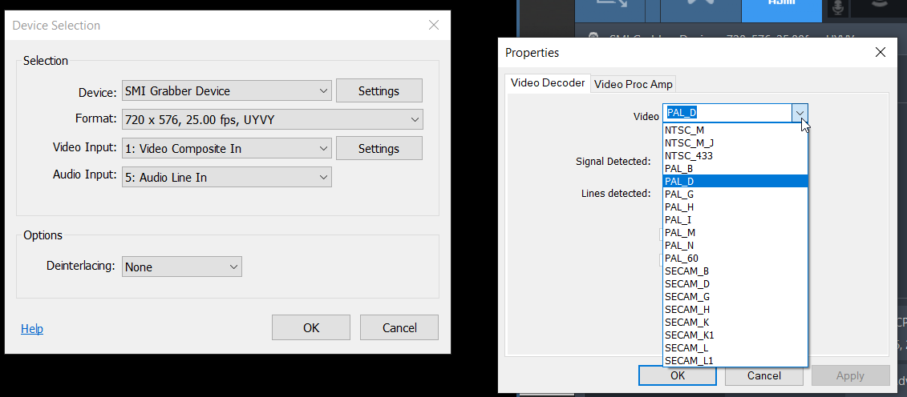The image size is (907, 397).
Task: Click Settings button next to Device
Action: click(x=379, y=91)
